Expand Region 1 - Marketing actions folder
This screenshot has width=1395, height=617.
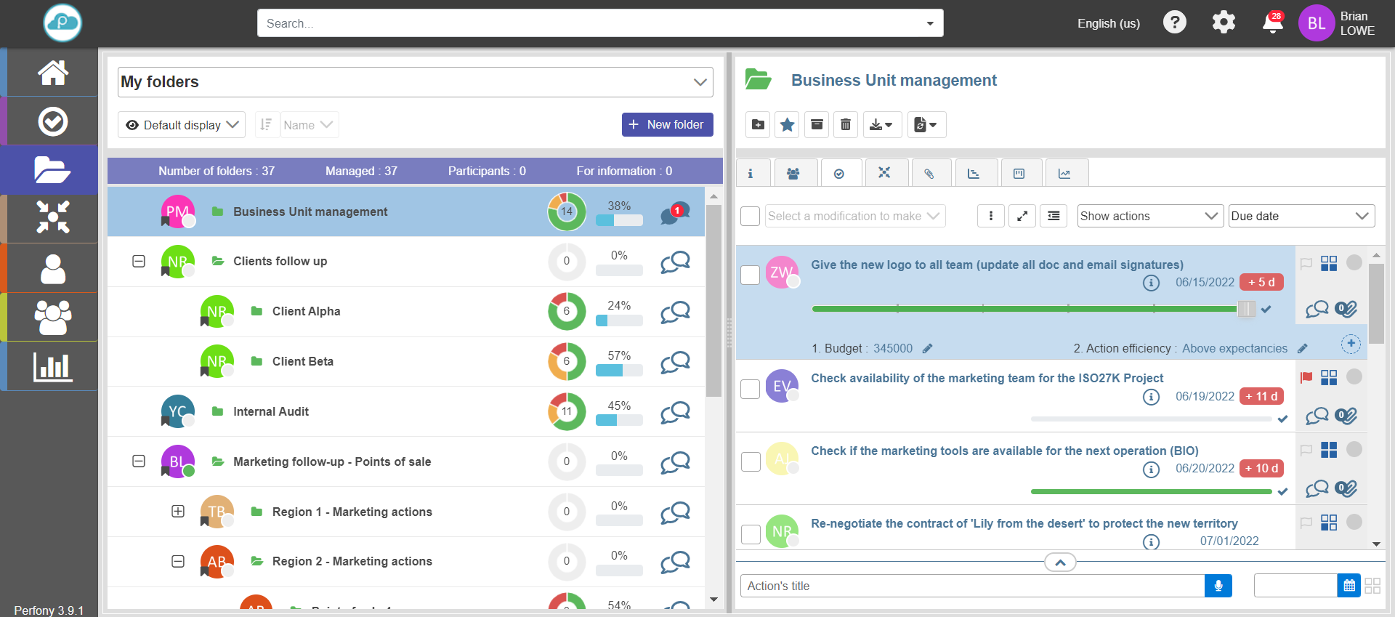(x=178, y=511)
